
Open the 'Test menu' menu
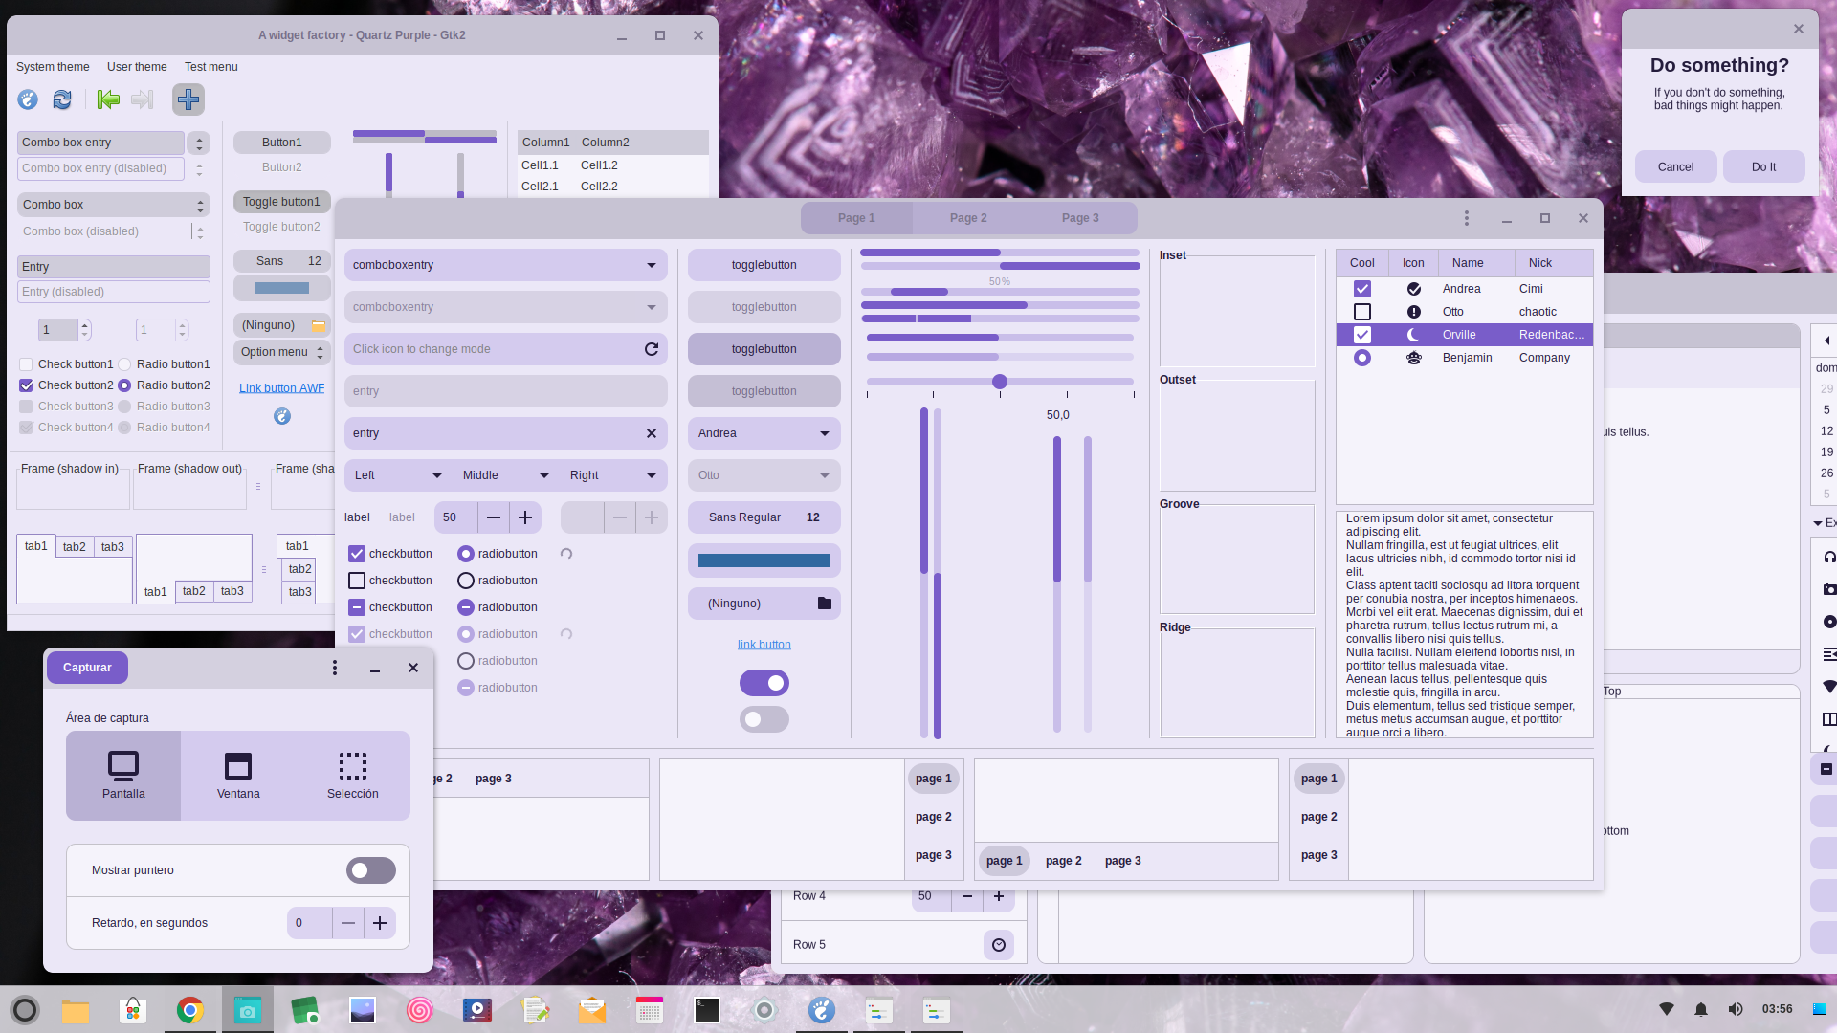(x=210, y=67)
